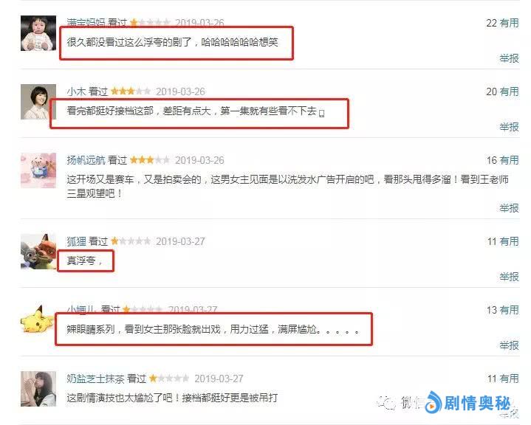Report 小木's review via 举报
The width and height of the screenshot is (531, 425).
(x=509, y=127)
